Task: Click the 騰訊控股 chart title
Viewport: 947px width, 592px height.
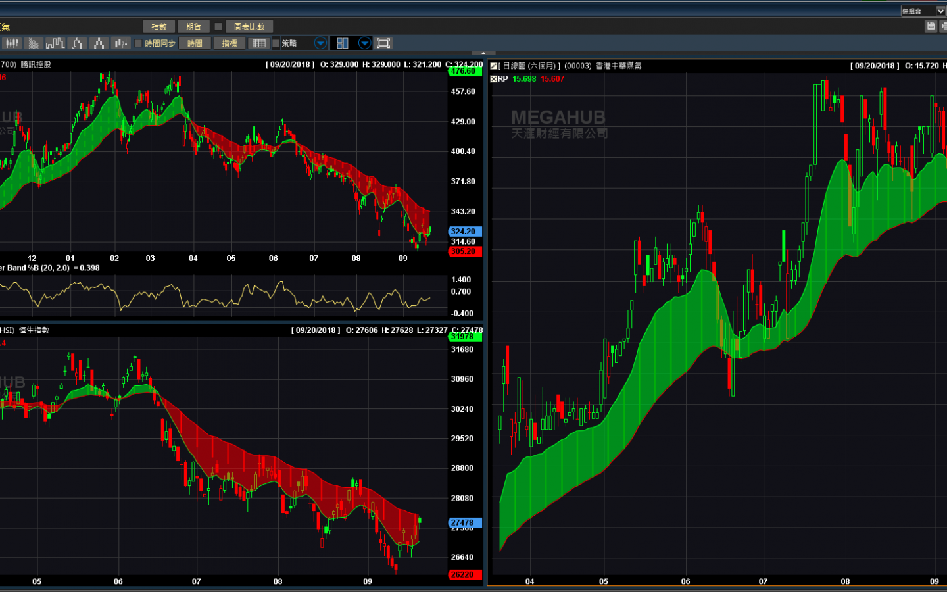Action: [36, 64]
